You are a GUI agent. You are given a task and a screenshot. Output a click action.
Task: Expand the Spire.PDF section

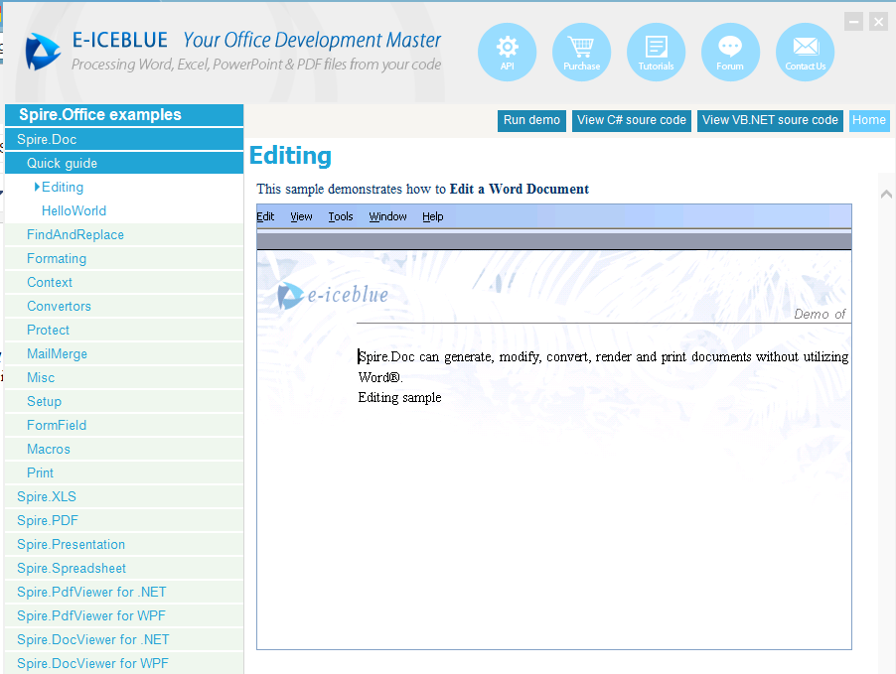pyautogui.click(x=124, y=520)
